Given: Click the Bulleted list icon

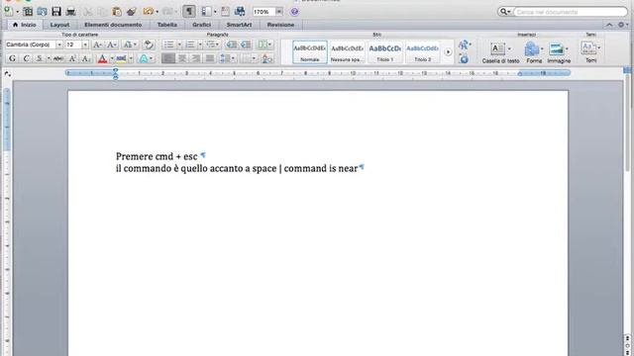Looking at the screenshot, I should (x=168, y=44).
